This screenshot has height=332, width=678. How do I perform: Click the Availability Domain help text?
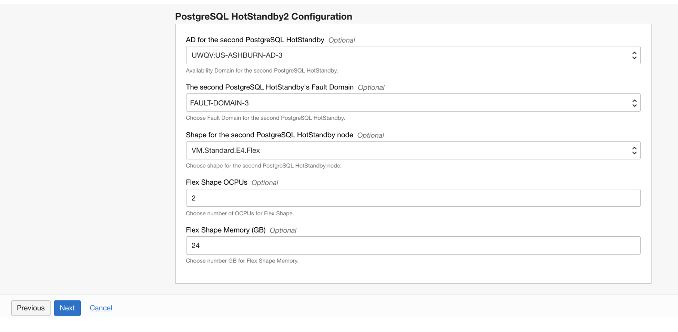[262, 70]
